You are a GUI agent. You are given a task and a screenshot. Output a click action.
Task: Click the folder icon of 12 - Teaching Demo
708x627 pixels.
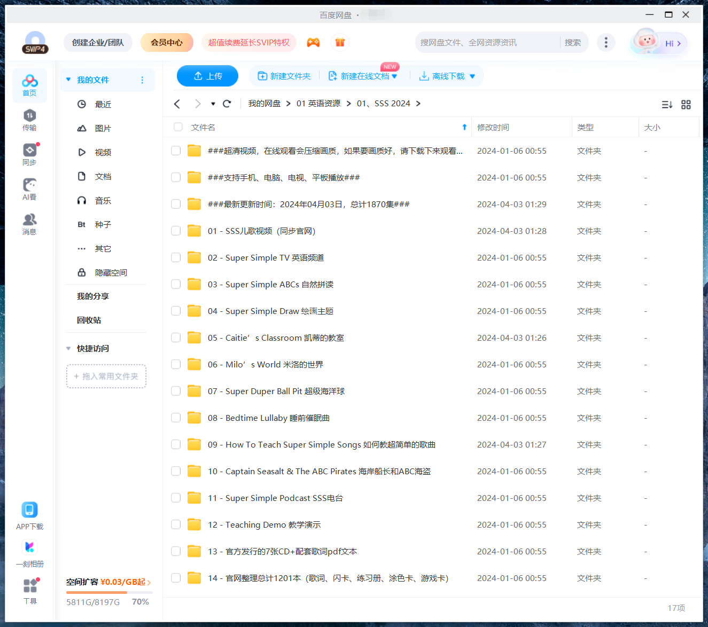coord(194,524)
